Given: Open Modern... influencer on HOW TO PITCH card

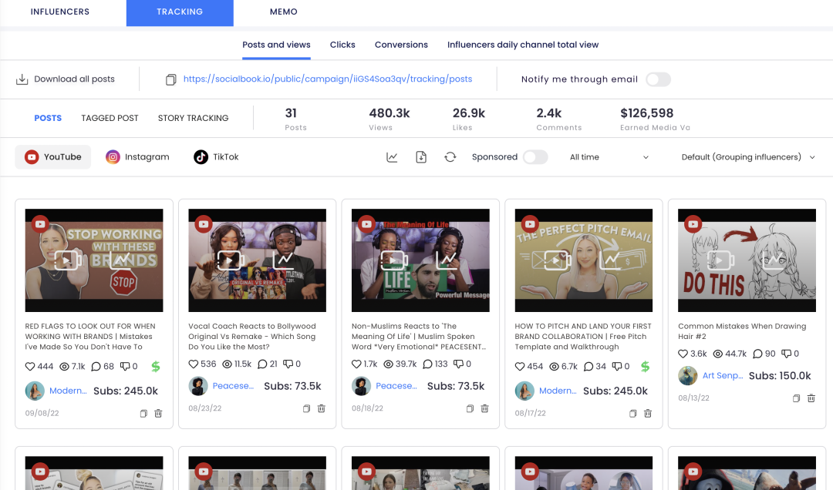Looking at the screenshot, I should click(558, 391).
